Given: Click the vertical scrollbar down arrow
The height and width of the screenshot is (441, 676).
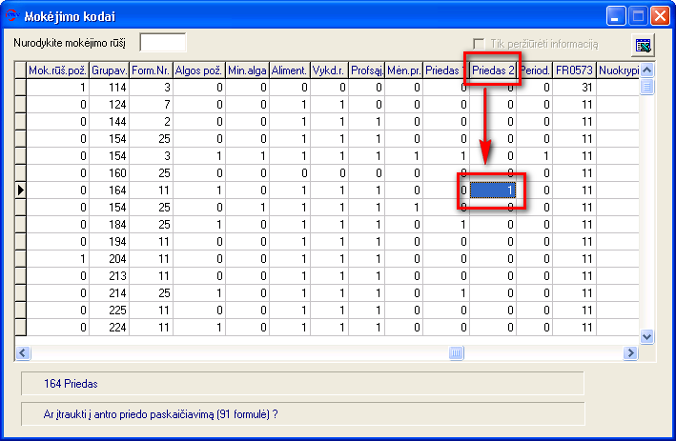Looking at the screenshot, I should coord(646,336).
